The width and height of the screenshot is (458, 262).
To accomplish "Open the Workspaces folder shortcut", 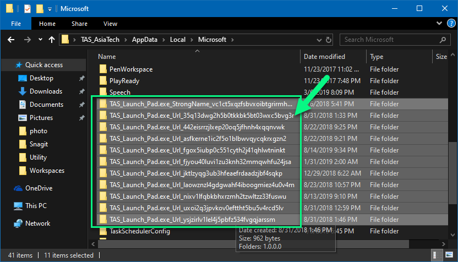I will 47,171.
